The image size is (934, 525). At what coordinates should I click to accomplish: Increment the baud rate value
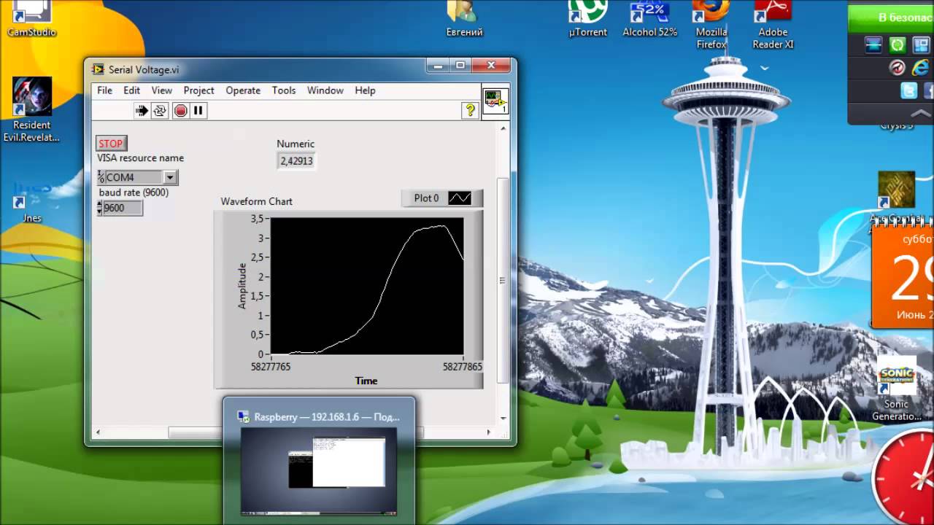click(100, 204)
